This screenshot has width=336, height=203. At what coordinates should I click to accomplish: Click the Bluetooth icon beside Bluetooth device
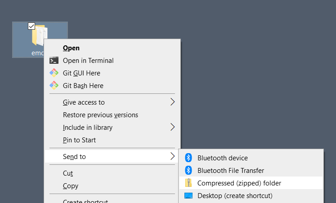tap(189, 158)
